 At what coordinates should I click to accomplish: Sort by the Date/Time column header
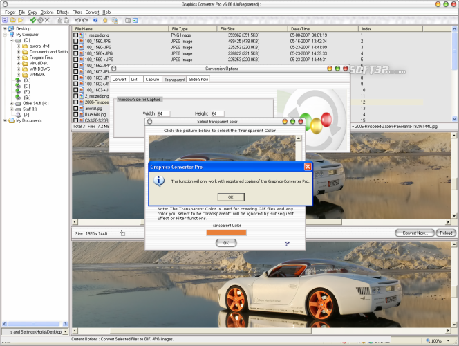[x=323, y=28]
